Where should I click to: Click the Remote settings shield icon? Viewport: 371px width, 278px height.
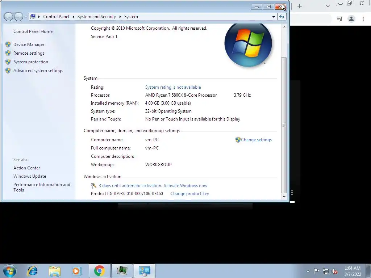pyautogui.click(x=8, y=53)
